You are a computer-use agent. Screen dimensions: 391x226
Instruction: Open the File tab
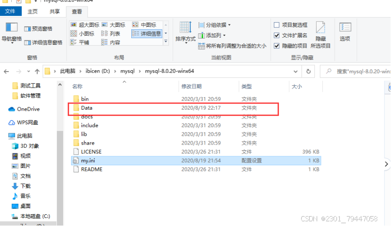tap(10, 11)
